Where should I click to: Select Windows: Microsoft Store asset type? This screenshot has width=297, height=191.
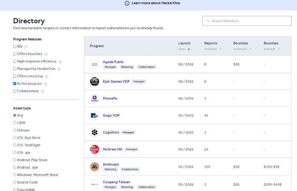[x=15, y=175]
